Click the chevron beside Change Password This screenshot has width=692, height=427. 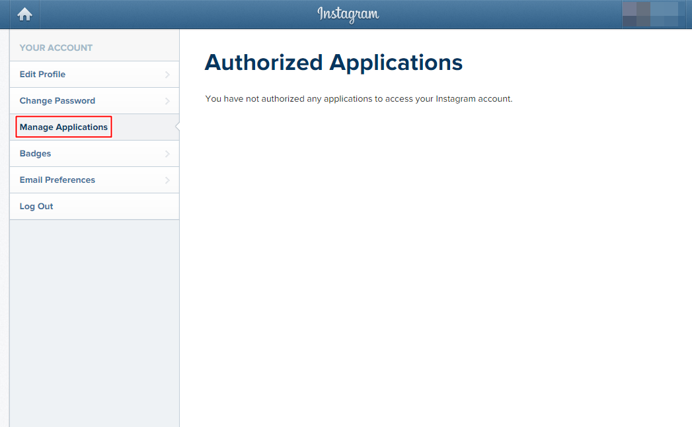click(x=167, y=101)
